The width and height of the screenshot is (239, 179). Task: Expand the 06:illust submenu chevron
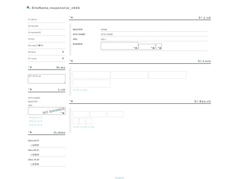coord(63,52)
